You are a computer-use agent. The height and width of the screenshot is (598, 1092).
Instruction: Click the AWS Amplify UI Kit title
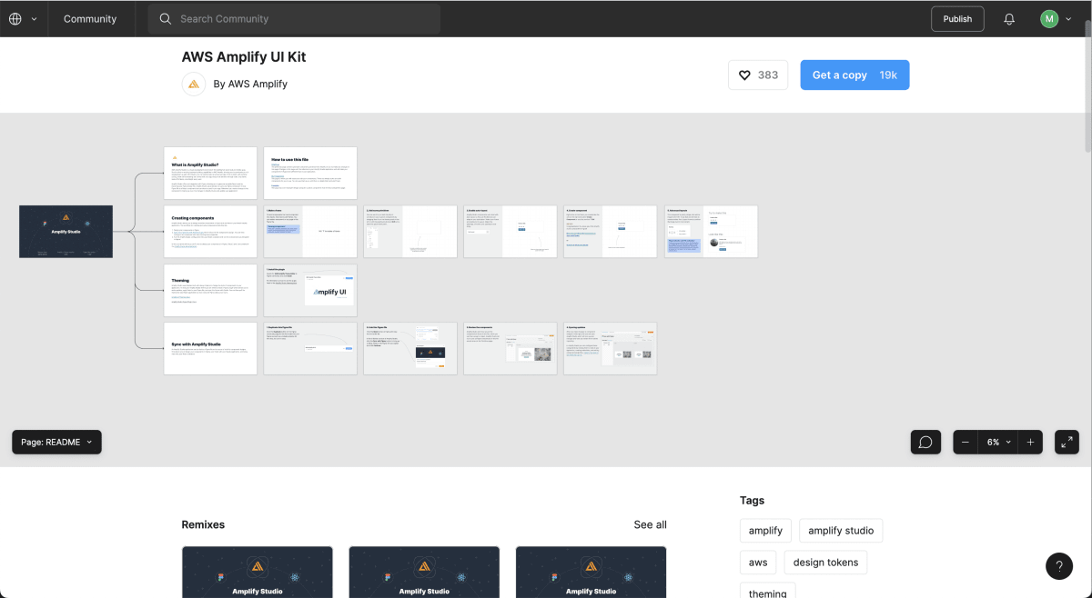coord(244,56)
